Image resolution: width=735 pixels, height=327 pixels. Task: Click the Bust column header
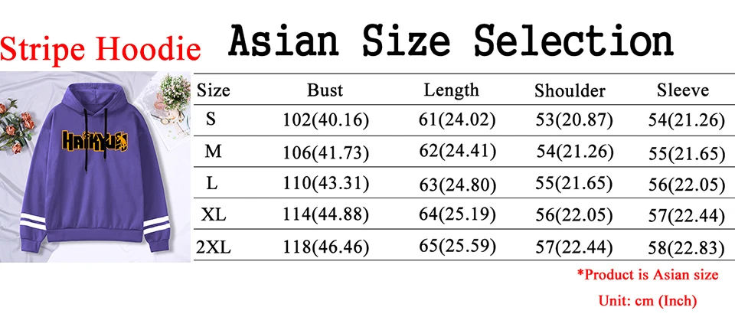point(325,90)
